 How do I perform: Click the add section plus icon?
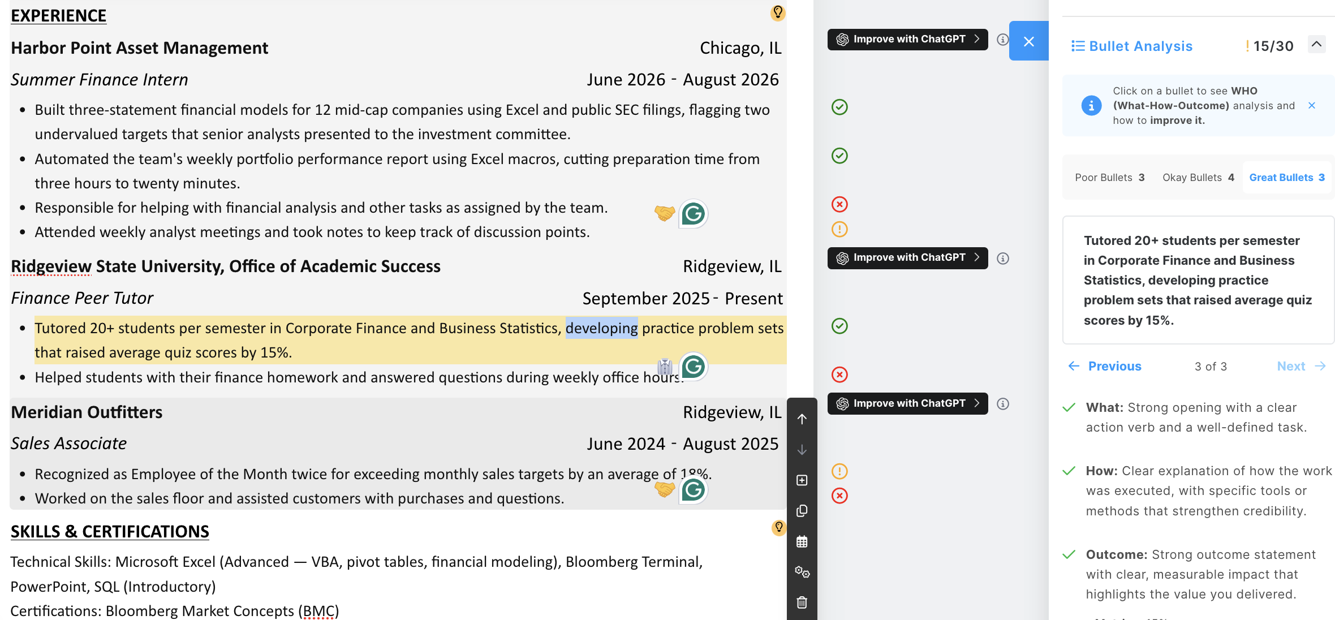point(802,480)
